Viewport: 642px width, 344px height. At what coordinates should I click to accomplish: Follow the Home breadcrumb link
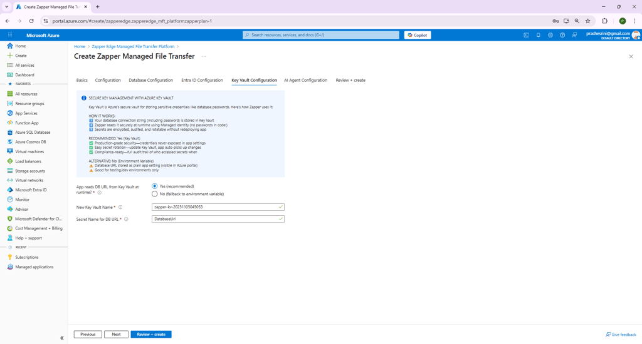tap(80, 46)
